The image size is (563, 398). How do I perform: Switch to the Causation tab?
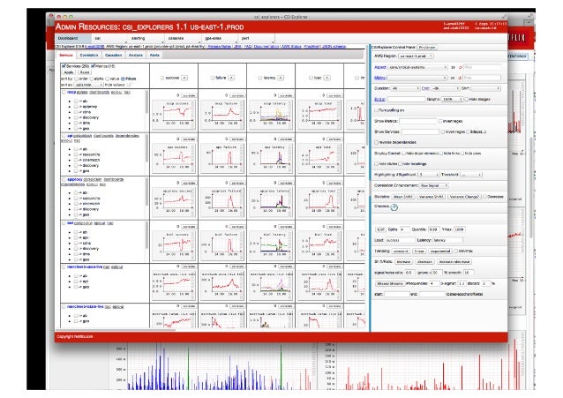pos(114,56)
